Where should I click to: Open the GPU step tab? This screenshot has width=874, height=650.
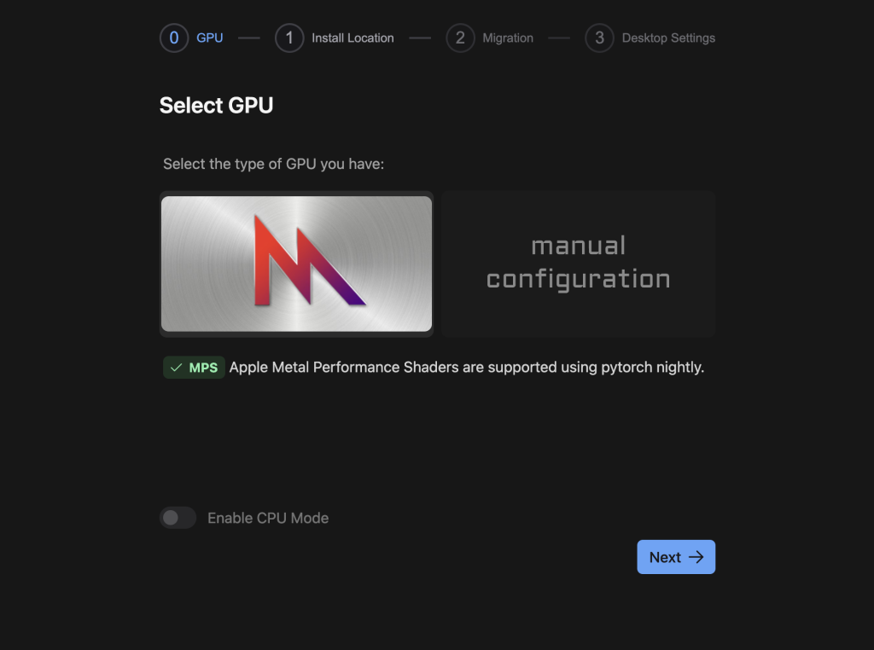(x=210, y=38)
